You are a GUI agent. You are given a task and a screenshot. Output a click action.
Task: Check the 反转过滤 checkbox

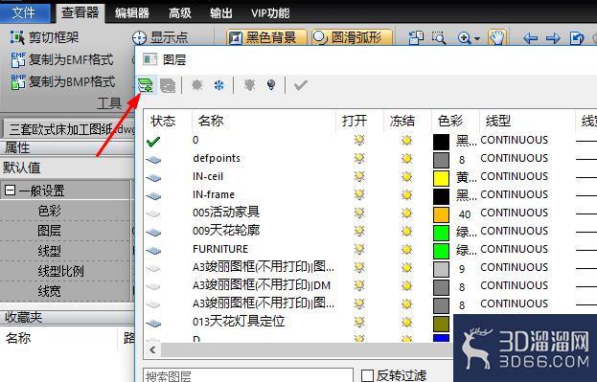tap(367, 375)
